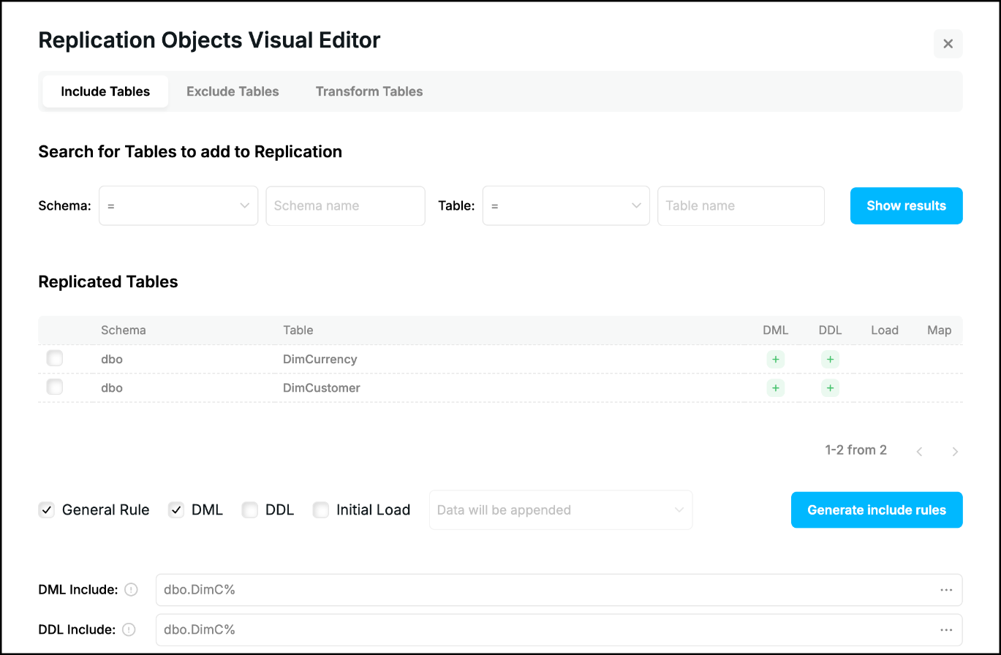
Task: Select the DimCurrency table name cell
Action: pyautogui.click(x=320, y=360)
